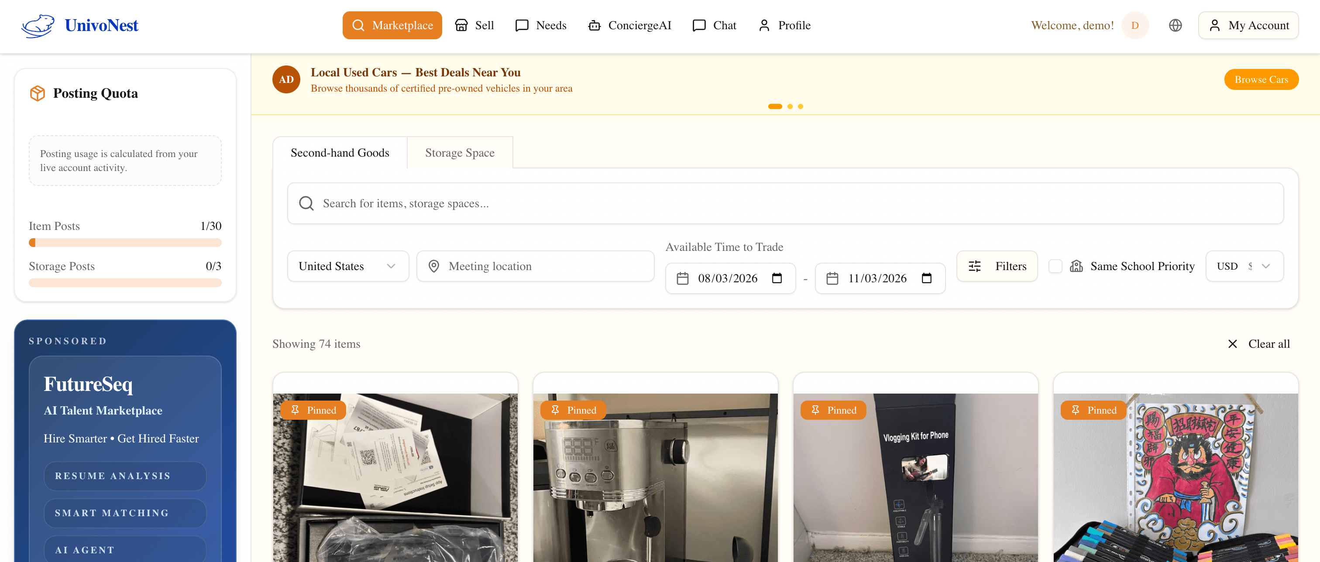This screenshot has height=562, width=1320.
Task: Open the language globe icon
Action: point(1175,25)
